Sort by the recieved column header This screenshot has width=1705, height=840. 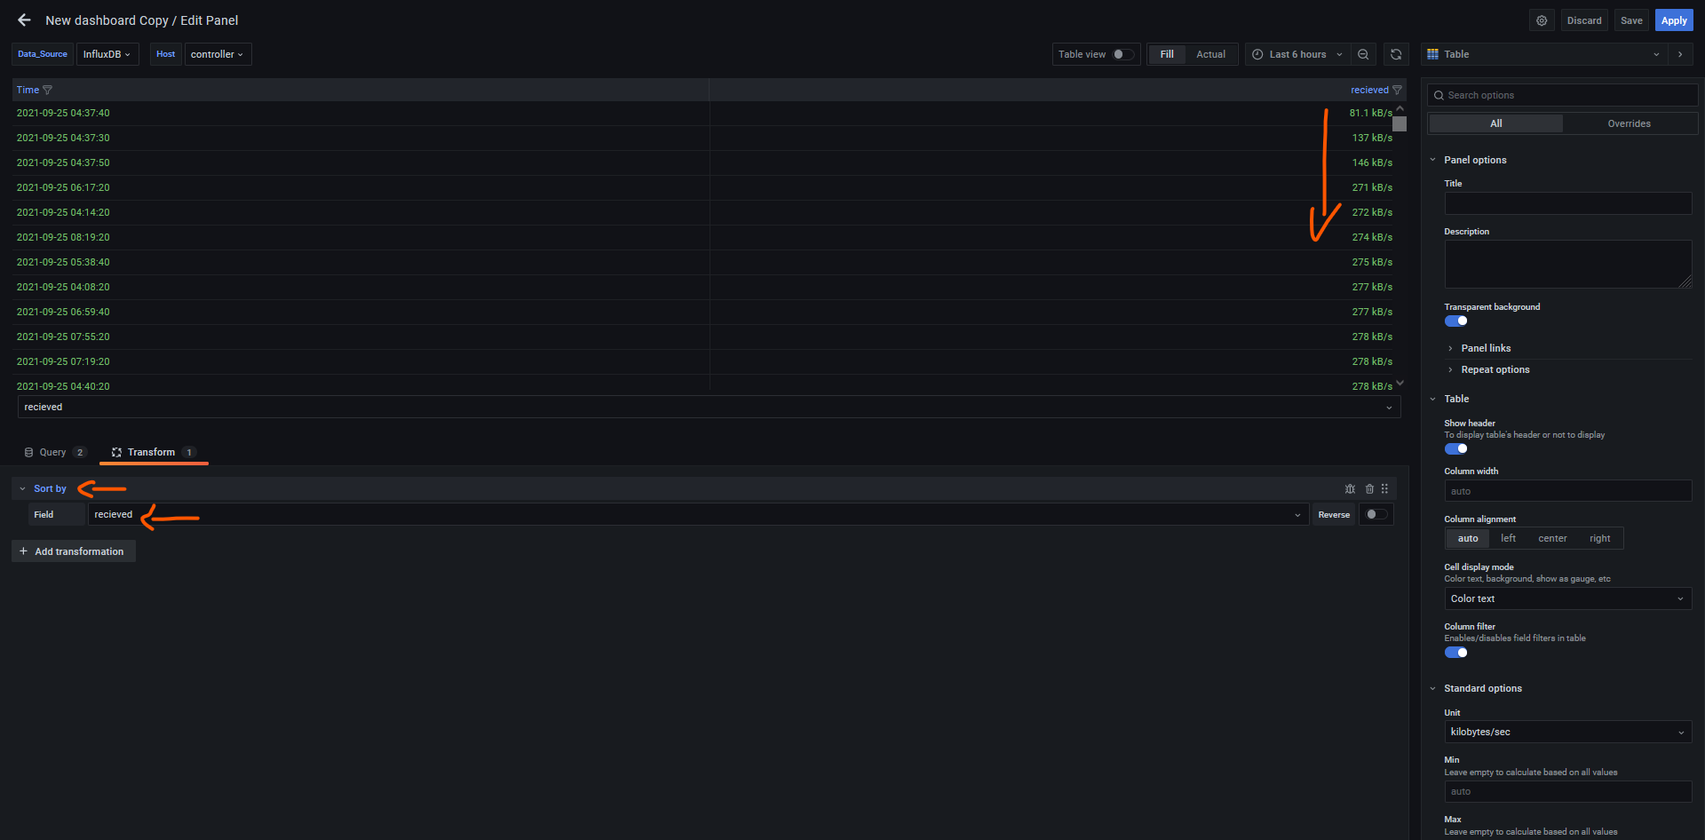click(x=1369, y=90)
